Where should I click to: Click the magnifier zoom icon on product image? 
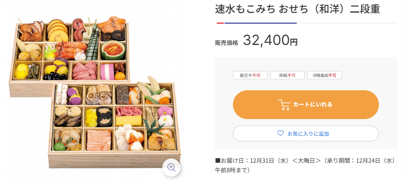coord(171,167)
